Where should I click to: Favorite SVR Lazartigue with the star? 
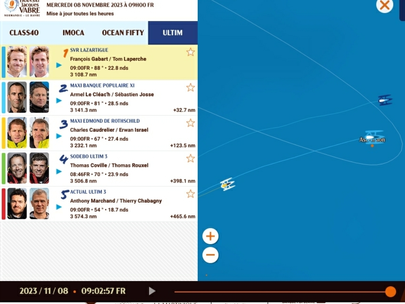pyautogui.click(x=190, y=52)
